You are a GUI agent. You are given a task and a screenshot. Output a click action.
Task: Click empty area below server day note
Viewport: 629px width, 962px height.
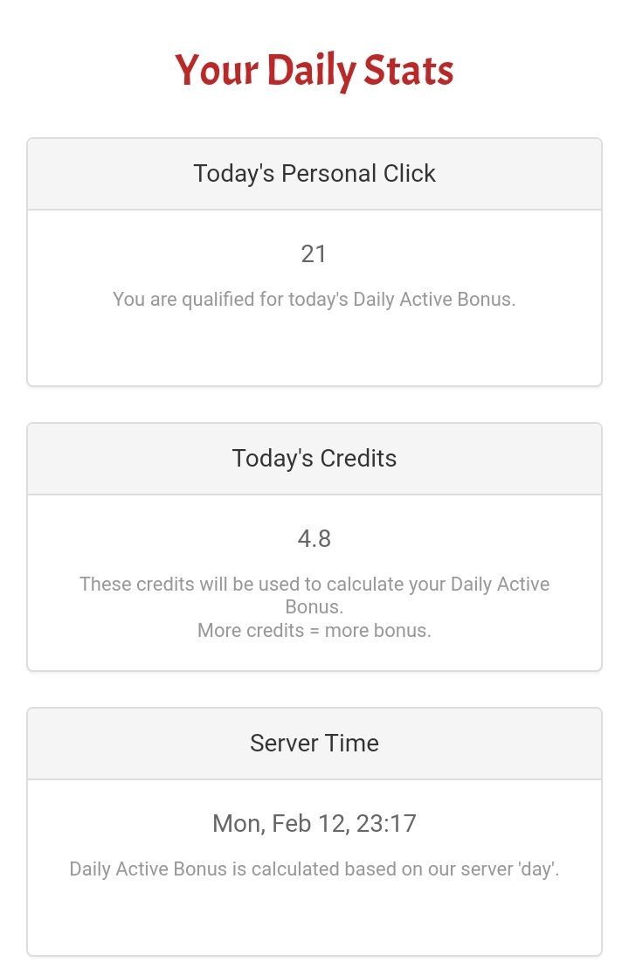pyautogui.click(x=314, y=918)
